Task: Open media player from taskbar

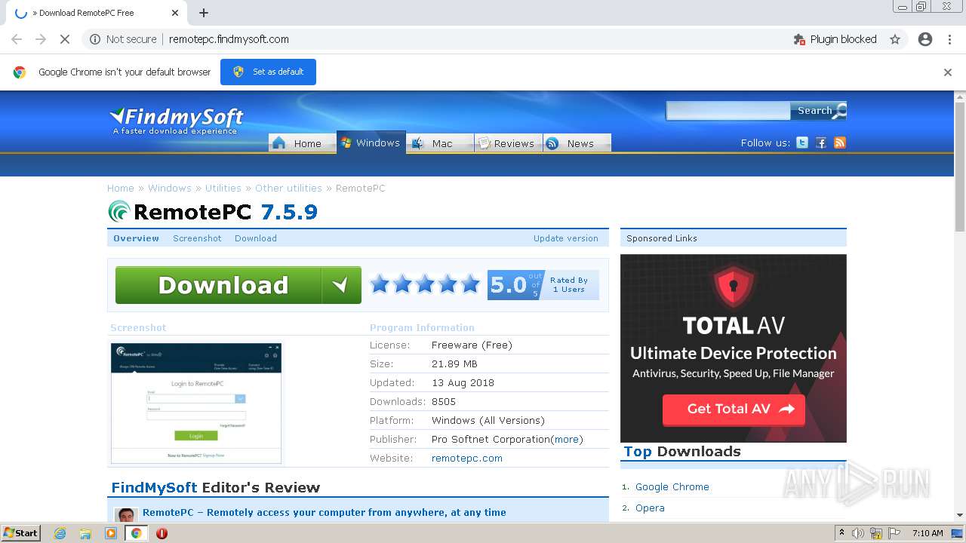Action: (111, 533)
